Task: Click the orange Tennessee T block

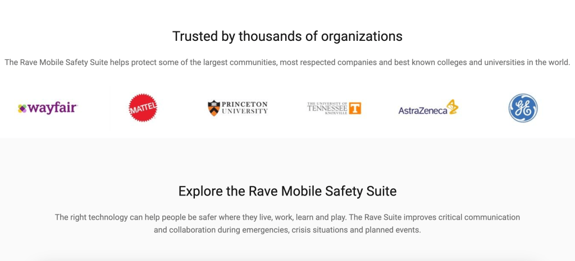Action: 354,108
